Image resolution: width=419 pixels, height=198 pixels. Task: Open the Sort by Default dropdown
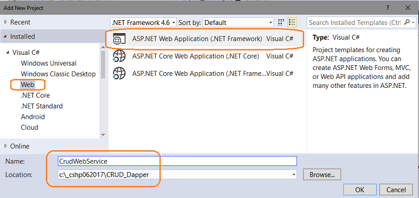point(238,22)
